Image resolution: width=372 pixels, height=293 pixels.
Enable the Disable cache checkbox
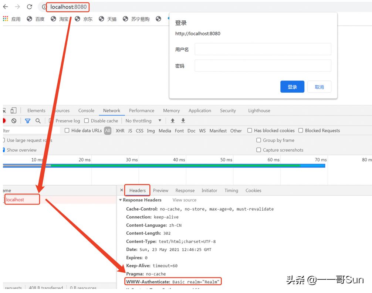(x=87, y=121)
